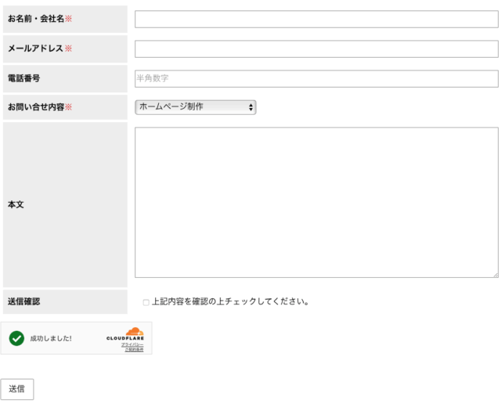The width and height of the screenshot is (501, 403).
Task: Open the Cloudflare プライバシー link
Action: [x=132, y=344]
